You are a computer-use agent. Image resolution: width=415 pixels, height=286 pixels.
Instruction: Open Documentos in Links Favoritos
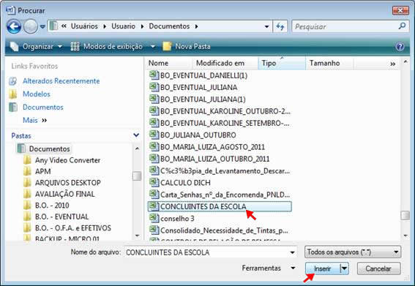point(43,107)
